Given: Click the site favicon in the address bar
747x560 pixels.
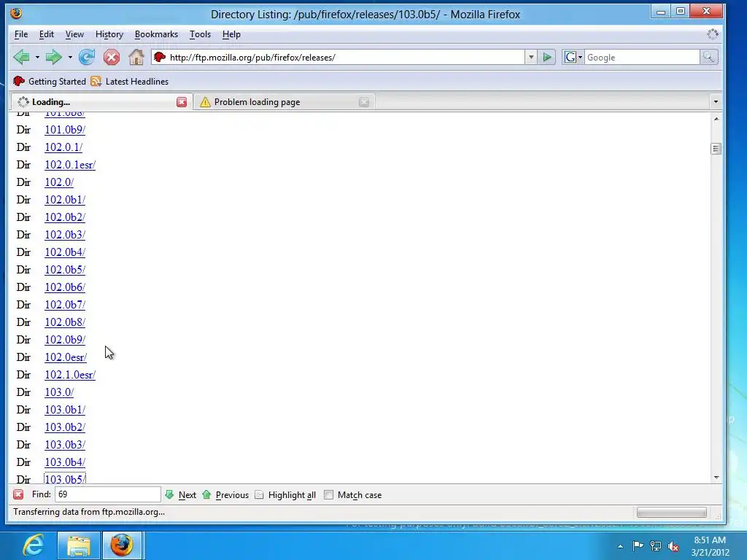Looking at the screenshot, I should click(x=160, y=57).
